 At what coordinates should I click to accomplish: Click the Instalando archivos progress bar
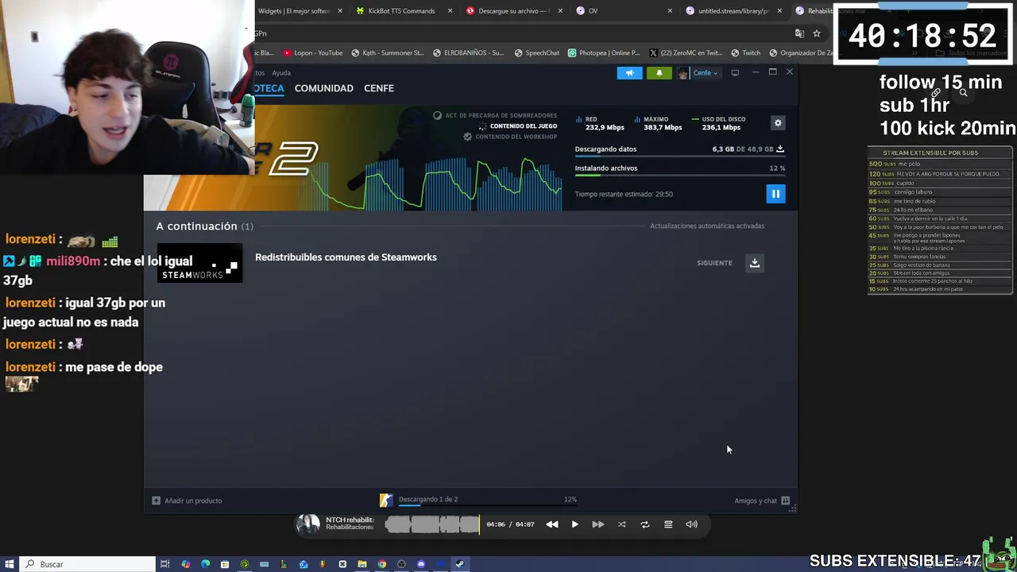click(680, 176)
